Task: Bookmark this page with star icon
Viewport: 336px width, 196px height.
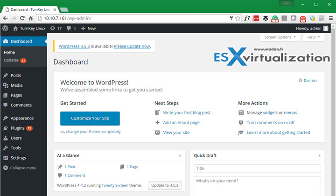Action: coord(238,18)
